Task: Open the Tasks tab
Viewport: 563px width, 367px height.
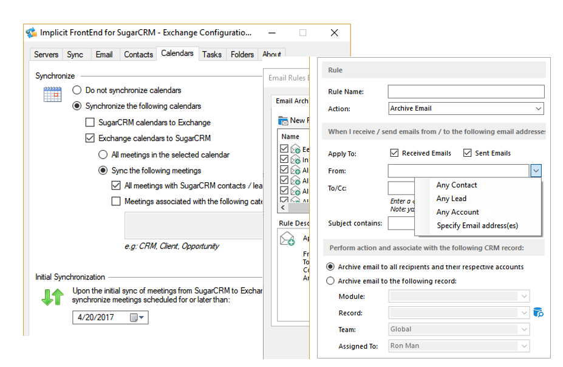Action: 212,54
